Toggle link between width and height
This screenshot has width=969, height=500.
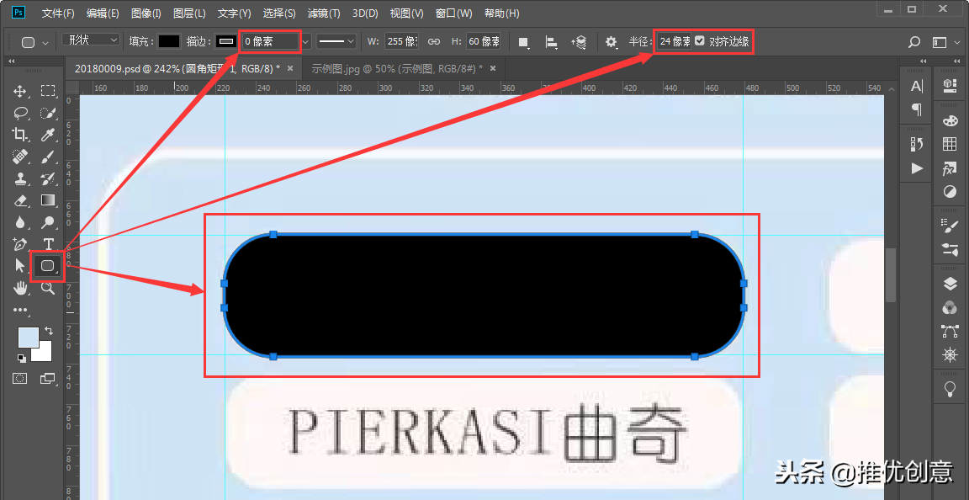pos(434,41)
